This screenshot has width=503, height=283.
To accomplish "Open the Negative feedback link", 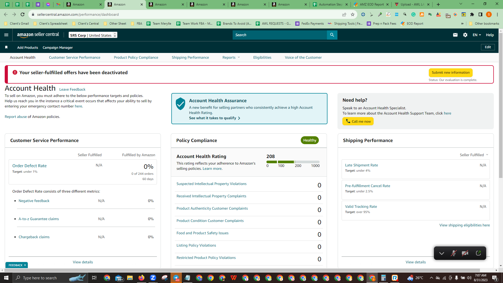I will pos(34,201).
